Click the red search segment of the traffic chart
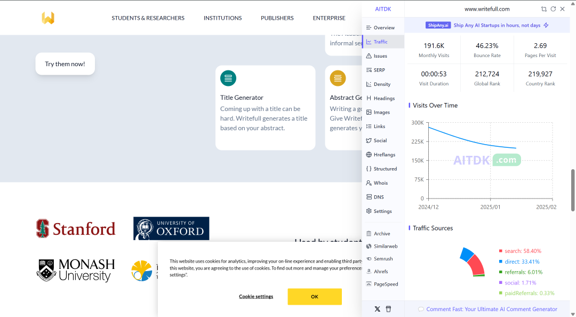 [x=477, y=265]
